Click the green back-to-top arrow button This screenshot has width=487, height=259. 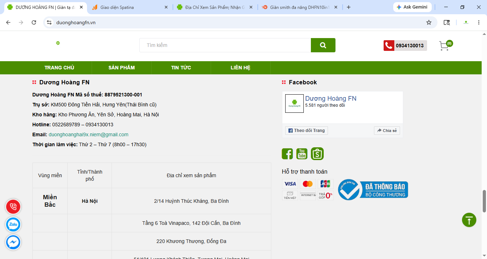(x=469, y=220)
